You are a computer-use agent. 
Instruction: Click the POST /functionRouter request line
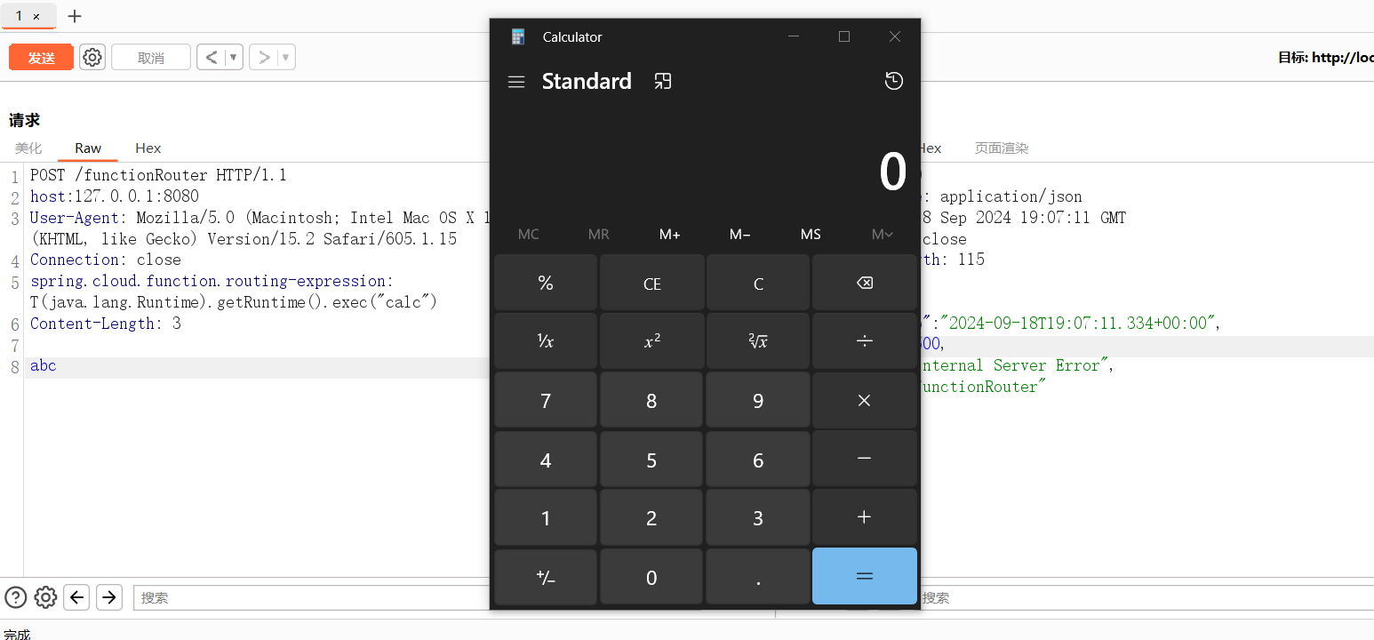point(158,175)
